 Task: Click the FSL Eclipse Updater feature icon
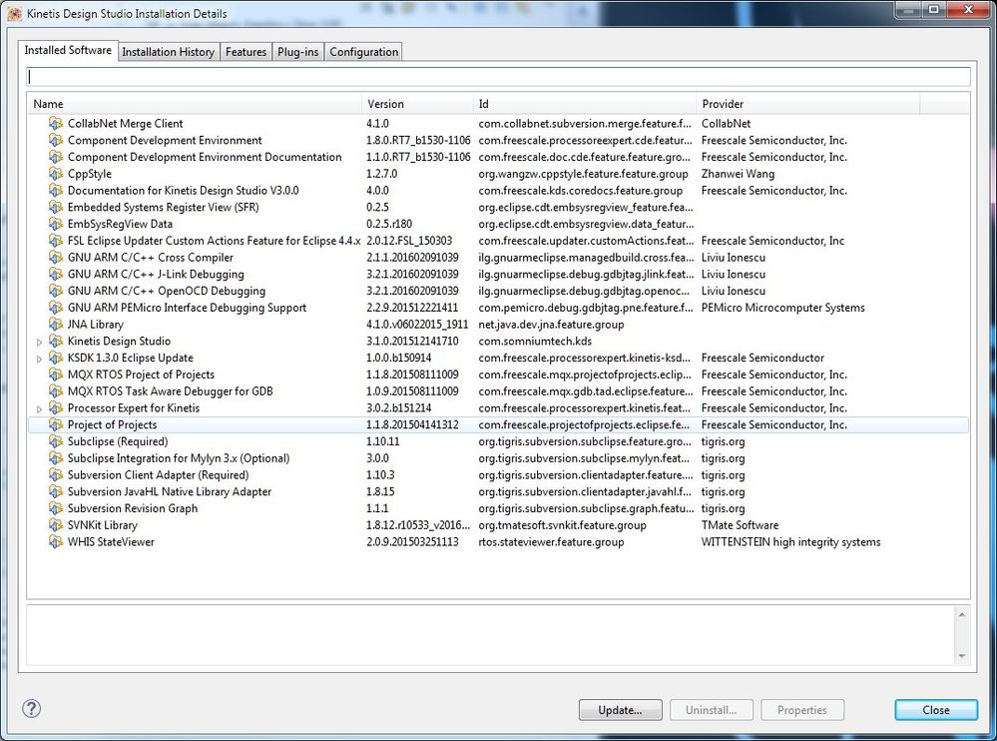(56, 241)
